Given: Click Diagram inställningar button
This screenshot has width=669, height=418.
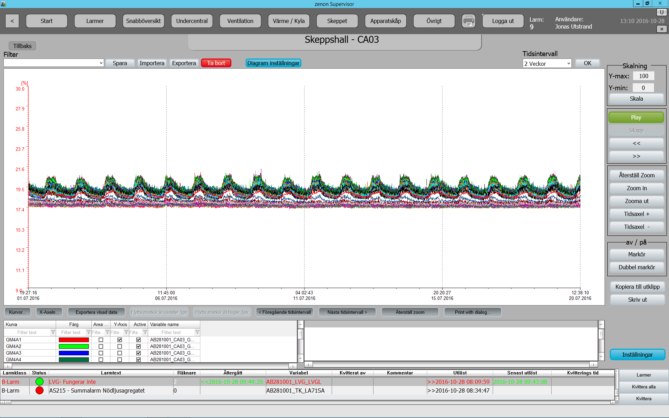Looking at the screenshot, I should click(x=273, y=63).
